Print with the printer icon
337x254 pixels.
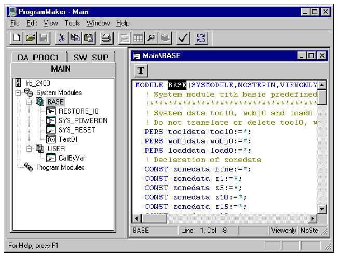coord(106,38)
